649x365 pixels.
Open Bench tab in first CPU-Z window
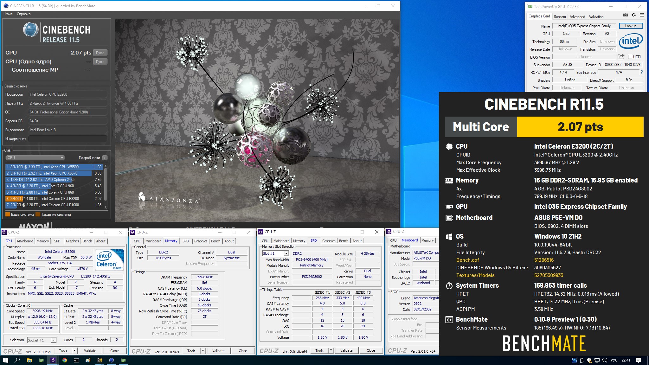(x=87, y=241)
